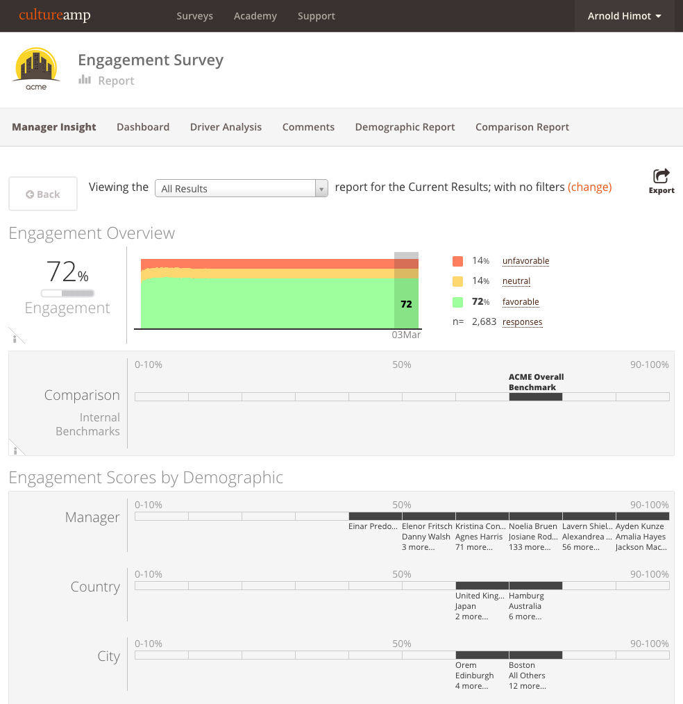Viewport: 683px width, 704px height.
Task: Click the Report bar chart icon
Action: click(85, 80)
